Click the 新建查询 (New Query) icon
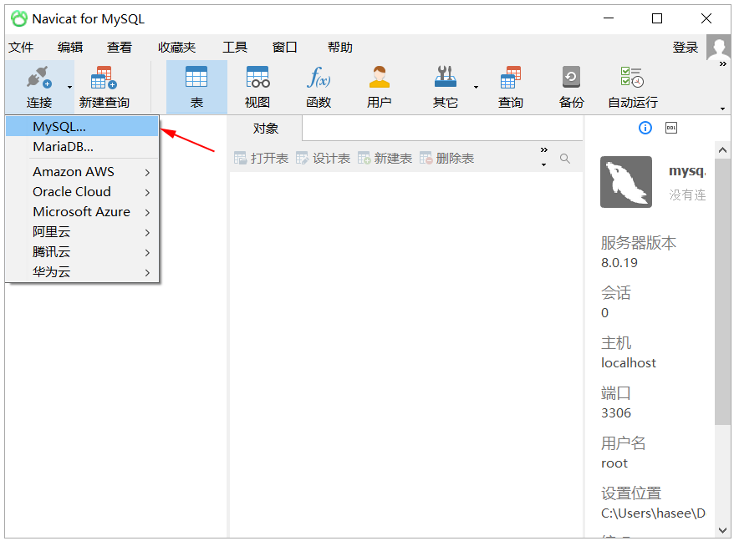Image resolution: width=734 pixels, height=541 pixels. click(103, 83)
